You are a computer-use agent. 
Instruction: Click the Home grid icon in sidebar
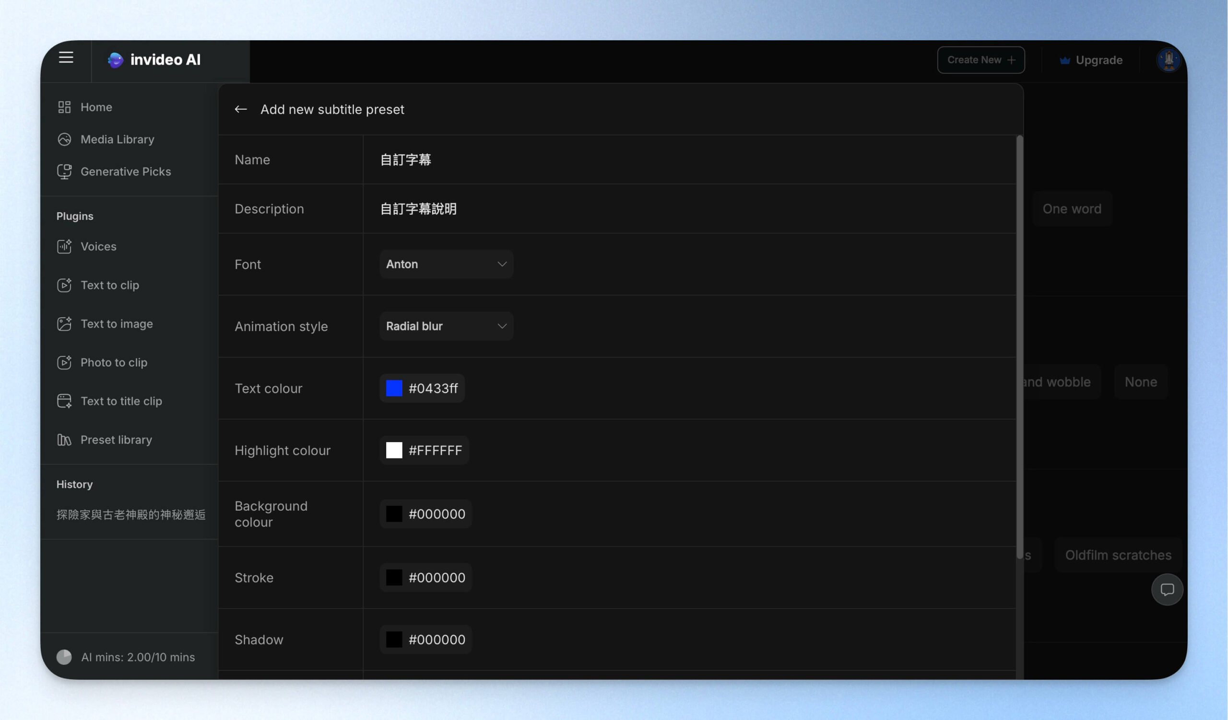(64, 107)
